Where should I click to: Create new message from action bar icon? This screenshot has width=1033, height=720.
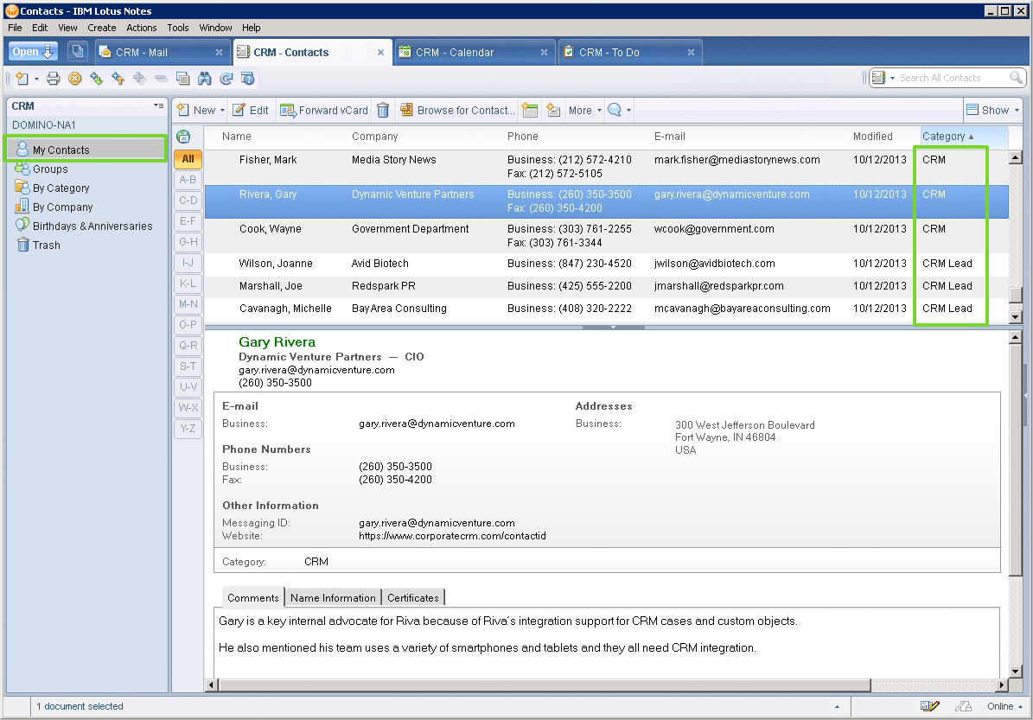coord(553,110)
